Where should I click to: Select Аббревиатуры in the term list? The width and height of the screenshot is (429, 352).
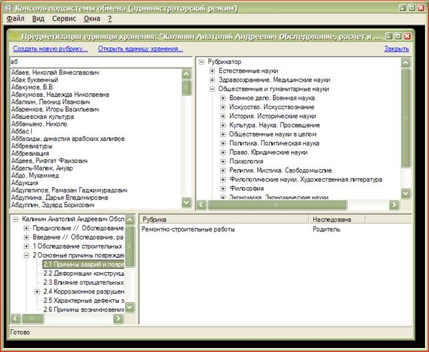coord(35,143)
